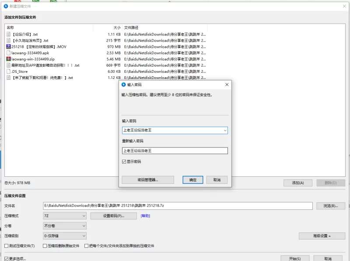This screenshot has height=261, width=350.
Task: Click the 文件名 archive path field
Action: [x=178, y=206]
